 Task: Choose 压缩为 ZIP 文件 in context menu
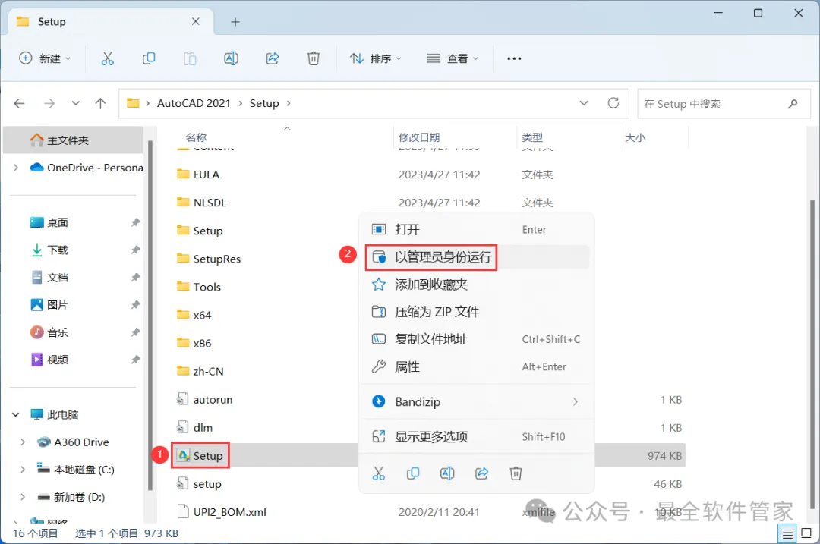pos(476,312)
